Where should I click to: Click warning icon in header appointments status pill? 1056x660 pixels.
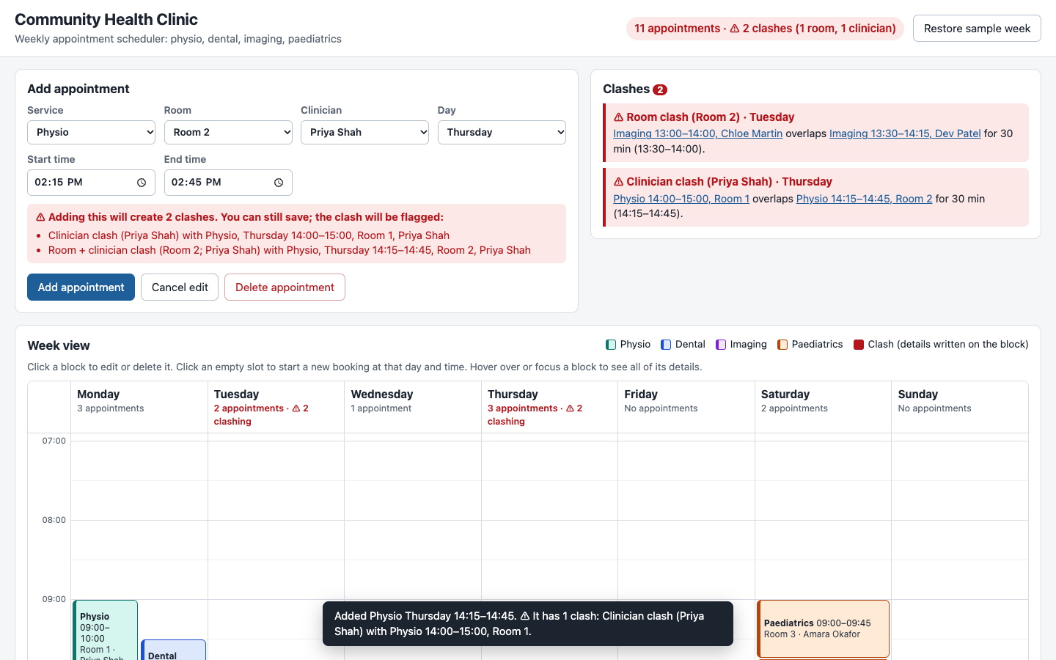point(734,29)
